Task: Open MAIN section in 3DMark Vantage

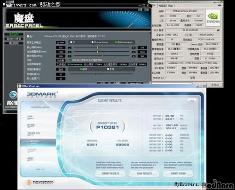Action: point(30,117)
